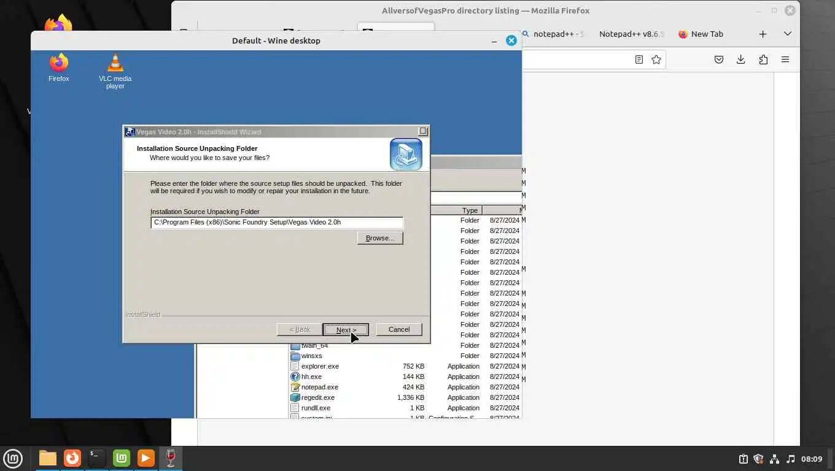
Task: Open the Firefox downloads panel
Action: click(741, 59)
